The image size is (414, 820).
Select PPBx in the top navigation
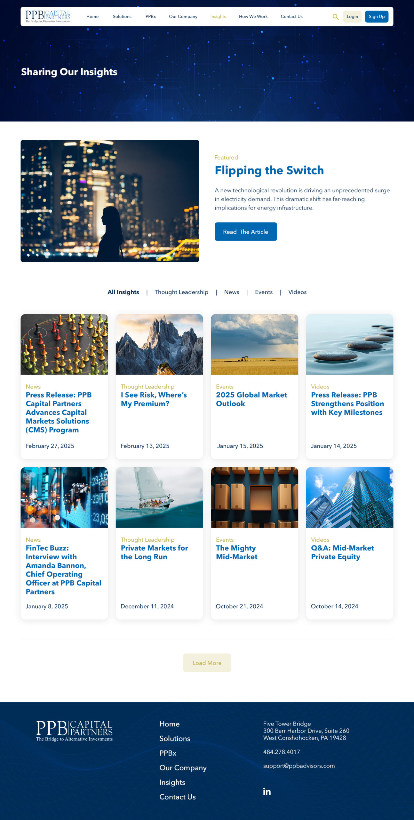(x=150, y=17)
